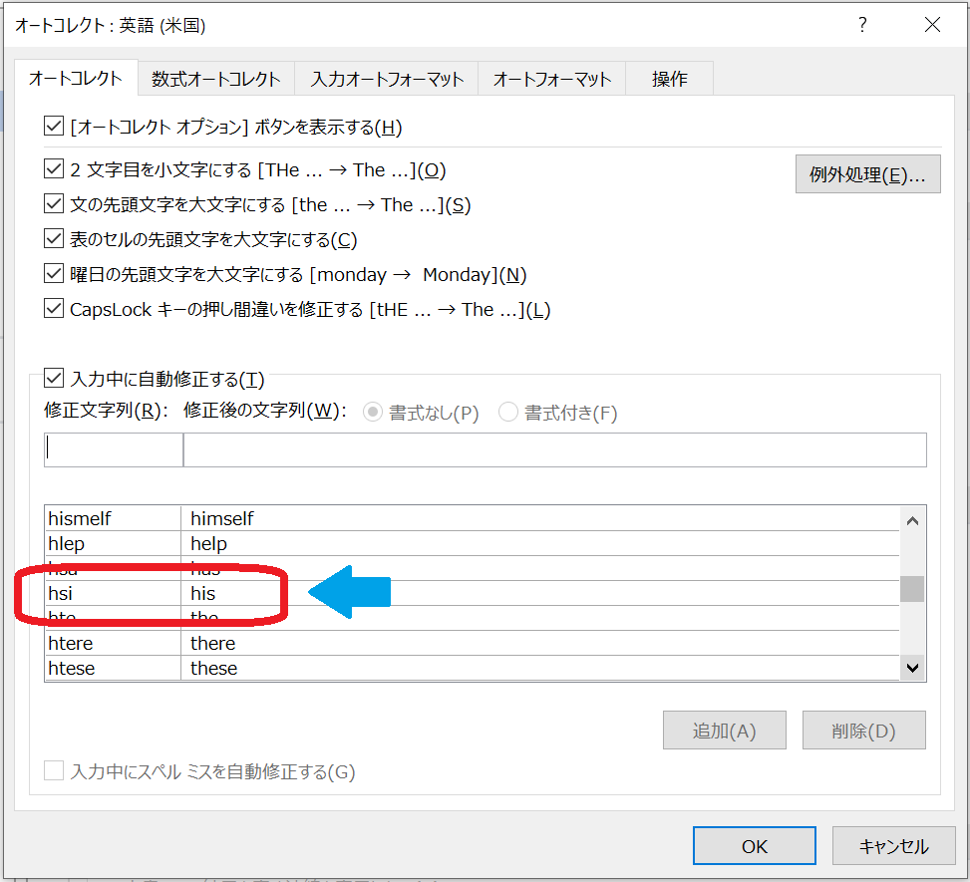Click the 'these' replacement cell

click(x=540, y=668)
